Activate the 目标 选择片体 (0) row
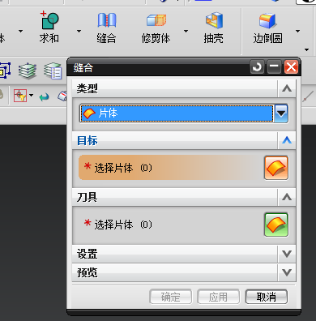 (x=170, y=168)
